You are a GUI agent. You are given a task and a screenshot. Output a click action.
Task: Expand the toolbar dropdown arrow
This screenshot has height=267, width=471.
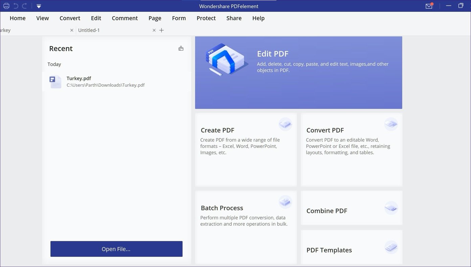tap(39, 6)
